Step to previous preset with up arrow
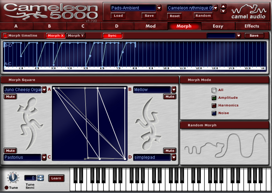Image resolution: width=272 pixels, height=193 pixels. pyautogui.click(x=223, y=6)
